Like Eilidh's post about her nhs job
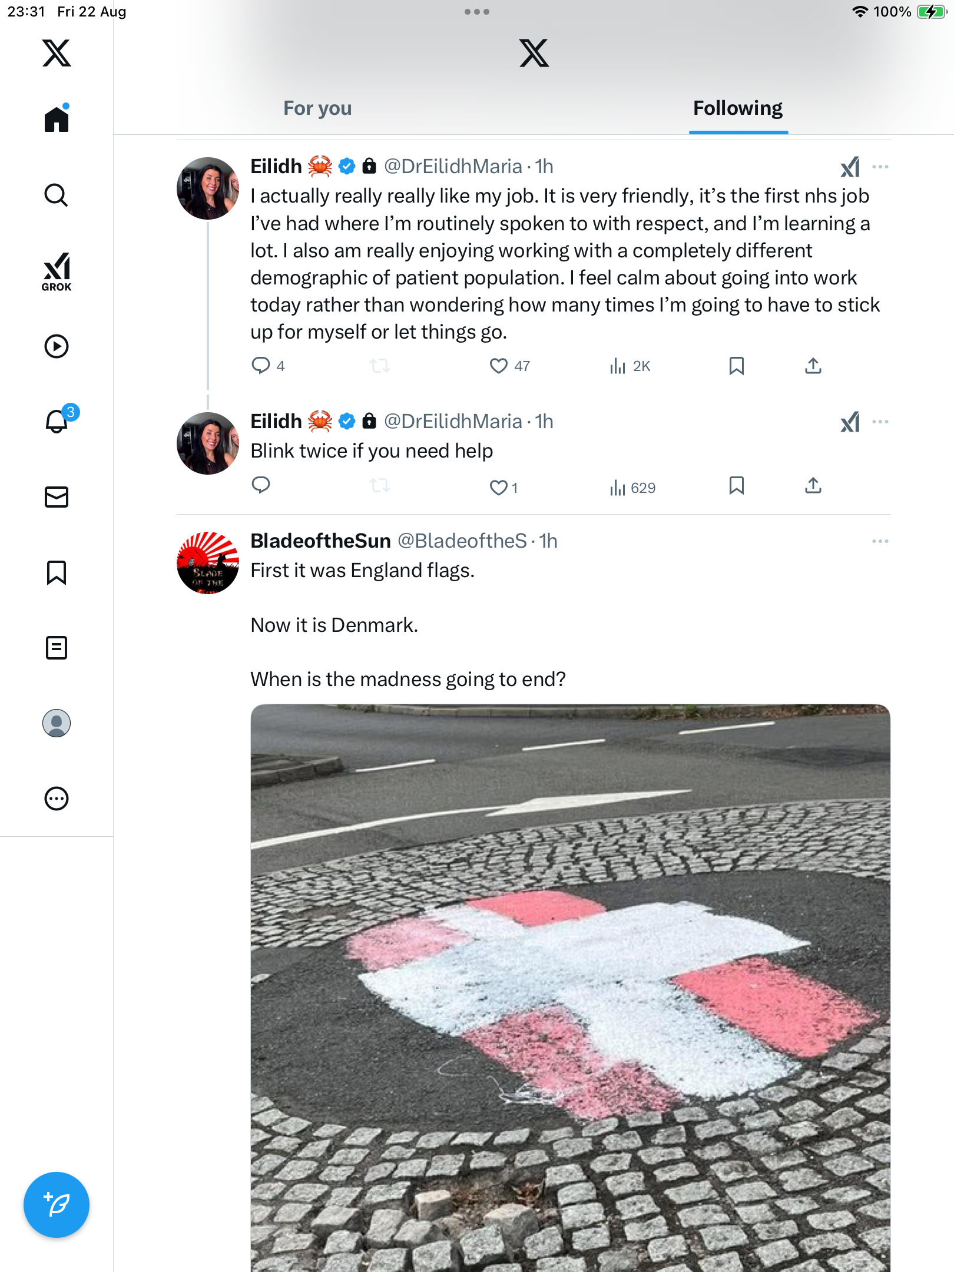Viewport: 954px width, 1272px height. point(499,366)
